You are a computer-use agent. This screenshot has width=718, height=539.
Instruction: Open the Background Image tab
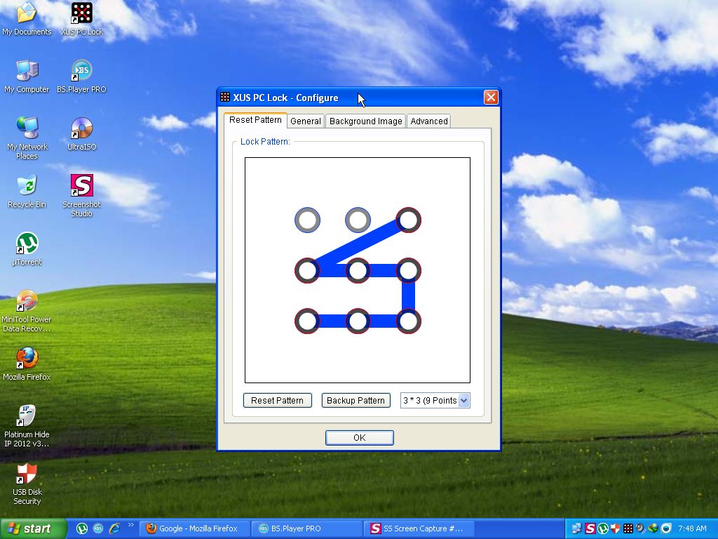click(x=365, y=121)
